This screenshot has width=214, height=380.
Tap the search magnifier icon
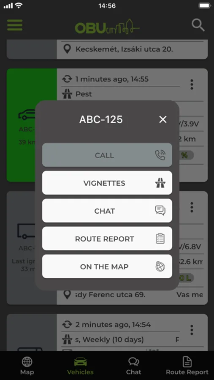click(198, 25)
